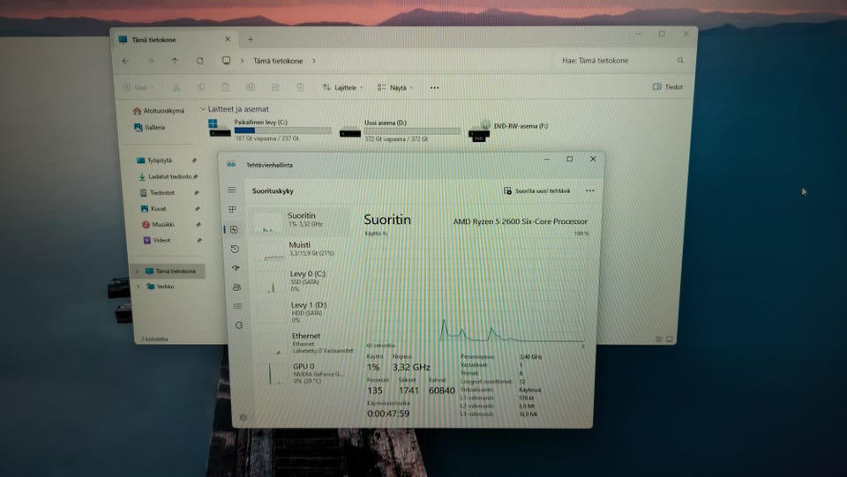Open App history icon in Task Manager
847x477 pixels.
(235, 249)
